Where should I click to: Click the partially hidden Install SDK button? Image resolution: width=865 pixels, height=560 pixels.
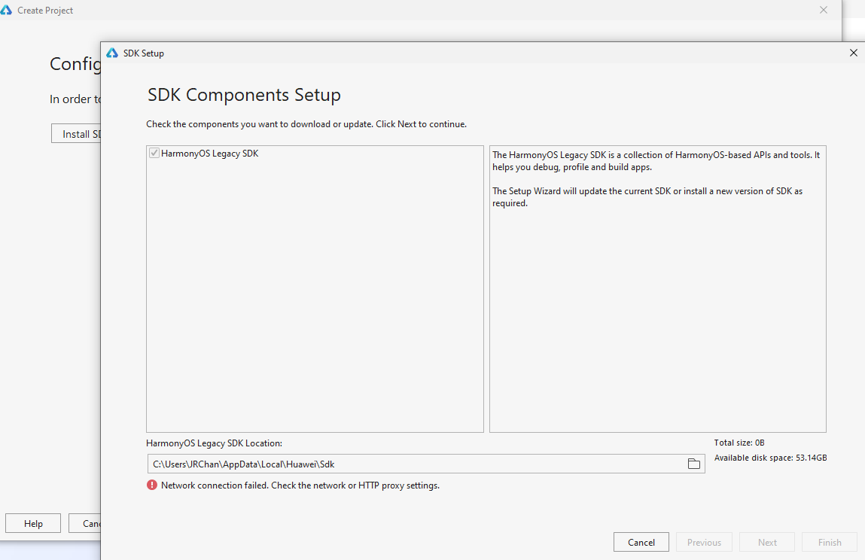(77, 134)
